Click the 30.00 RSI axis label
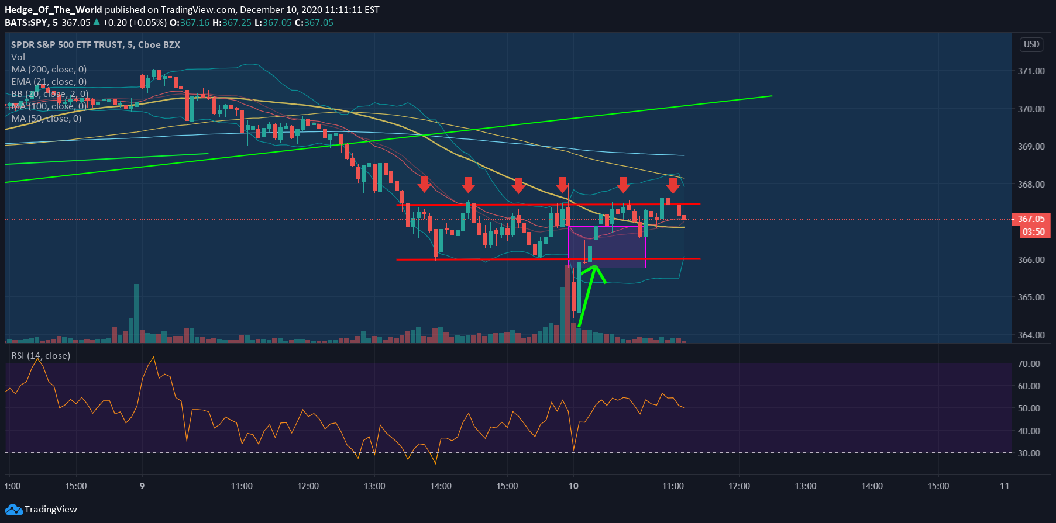Image resolution: width=1056 pixels, height=523 pixels. tap(1029, 453)
